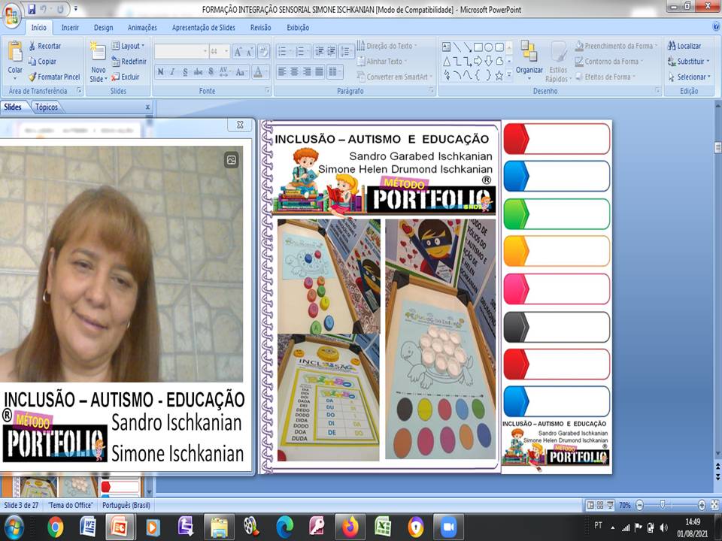This screenshot has width=722, height=541.
Task: Click the Redefinir slide button
Action: tap(129, 61)
